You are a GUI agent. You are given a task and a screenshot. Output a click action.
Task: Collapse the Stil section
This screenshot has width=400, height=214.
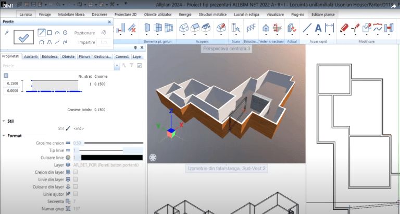(x=3, y=121)
